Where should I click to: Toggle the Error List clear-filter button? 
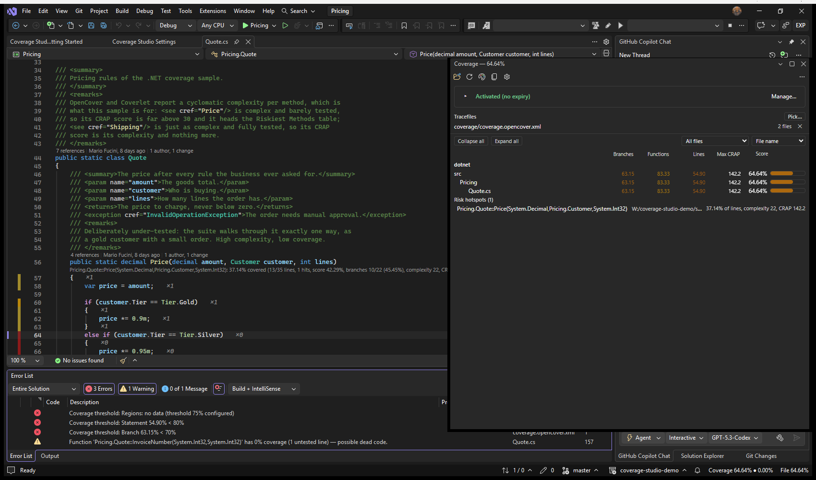pos(219,389)
